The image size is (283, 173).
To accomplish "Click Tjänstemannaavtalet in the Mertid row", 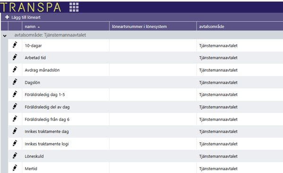I will coord(218,169).
